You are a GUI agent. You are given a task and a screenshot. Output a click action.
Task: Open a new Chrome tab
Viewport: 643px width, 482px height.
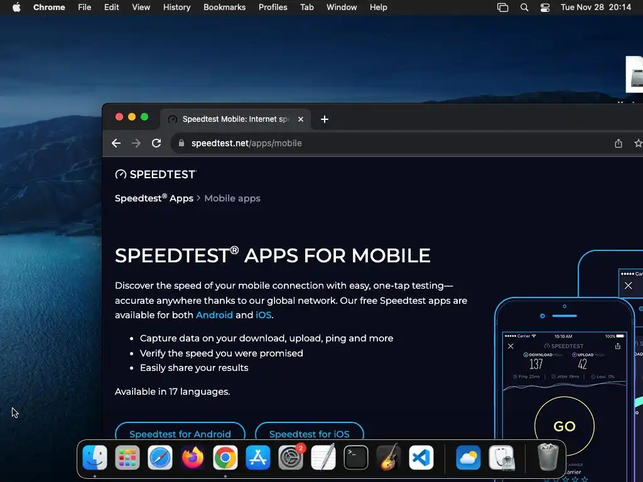(x=325, y=119)
